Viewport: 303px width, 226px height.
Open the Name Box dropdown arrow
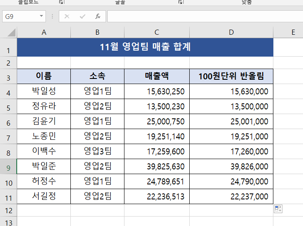pyautogui.click(x=41, y=16)
